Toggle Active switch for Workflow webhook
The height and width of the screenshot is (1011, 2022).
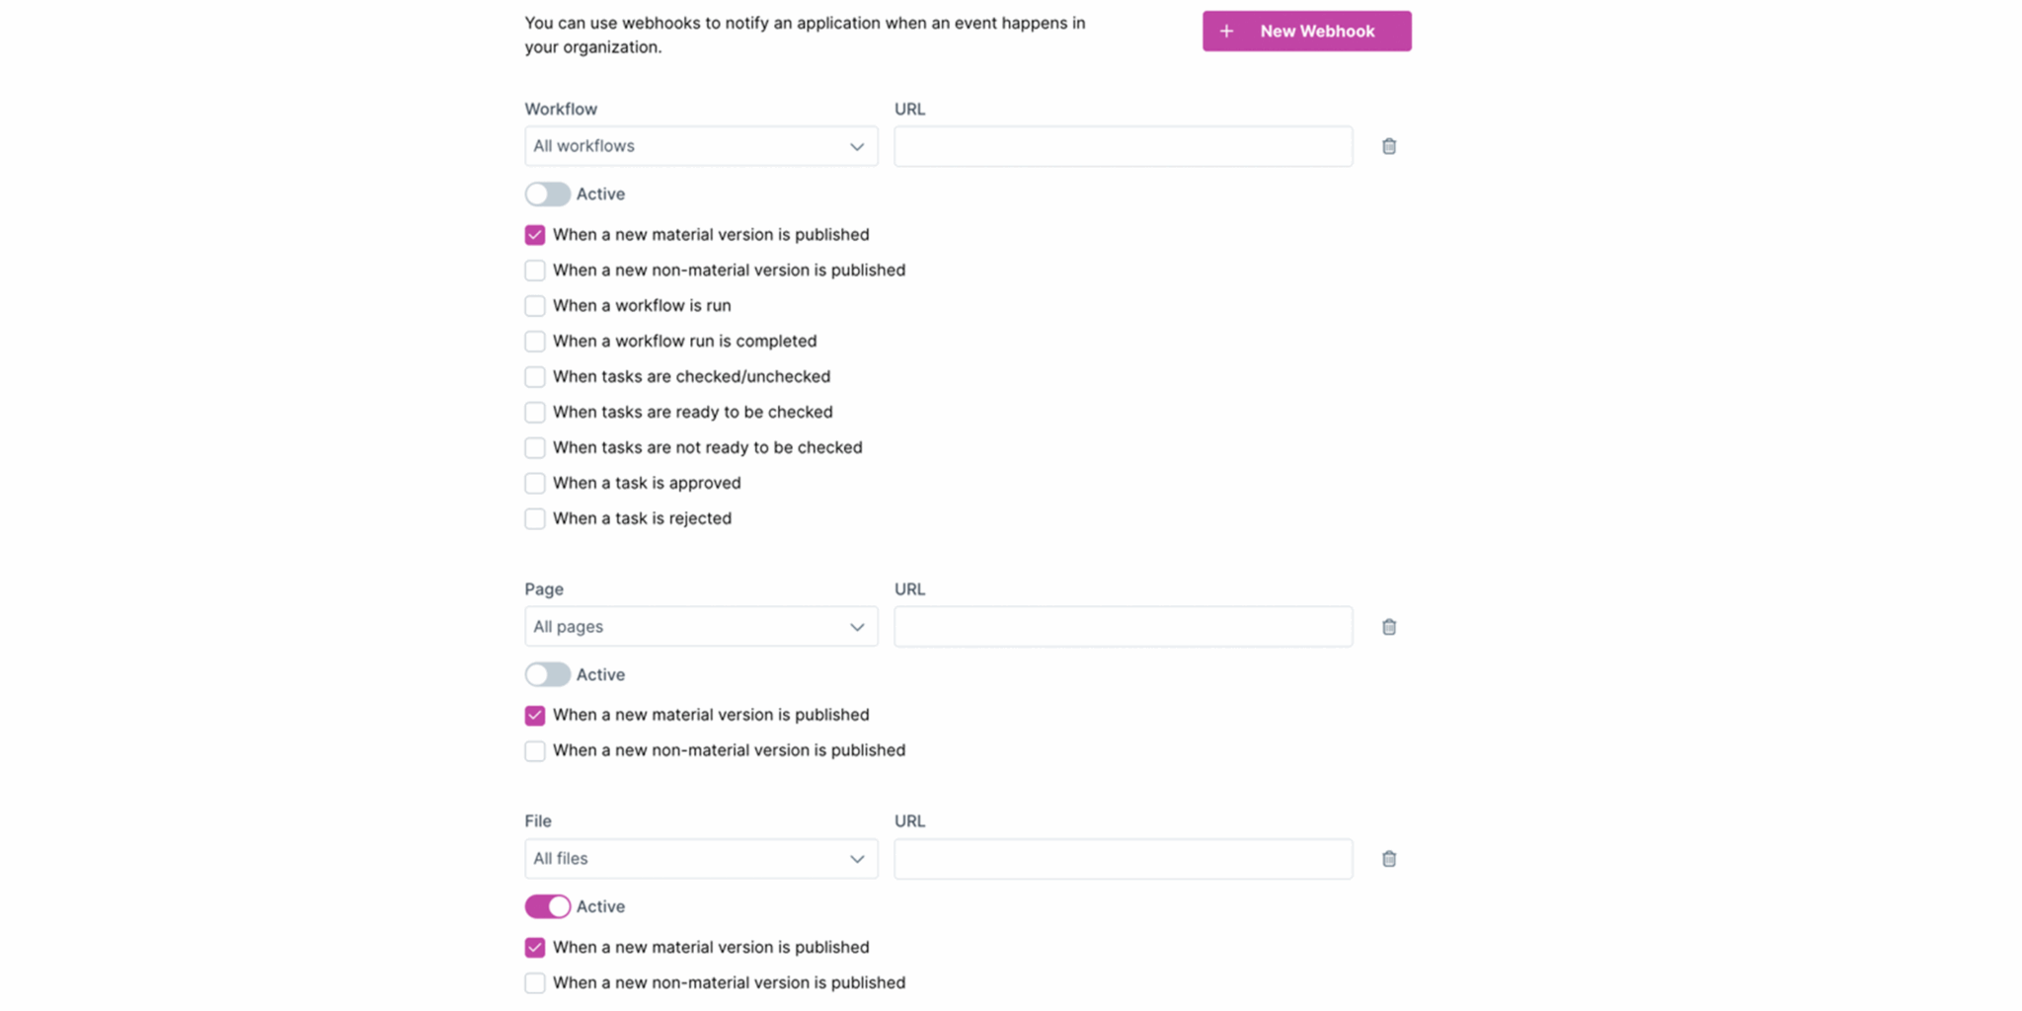[x=547, y=194]
